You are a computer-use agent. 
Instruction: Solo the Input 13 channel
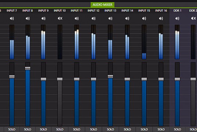[x=110, y=129]
